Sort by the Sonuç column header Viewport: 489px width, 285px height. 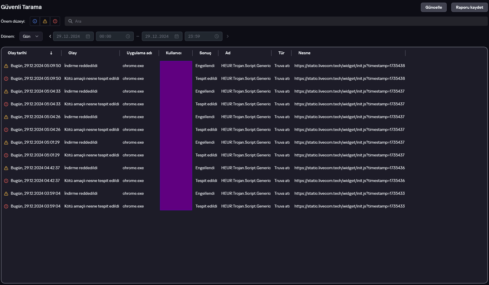[205, 53]
